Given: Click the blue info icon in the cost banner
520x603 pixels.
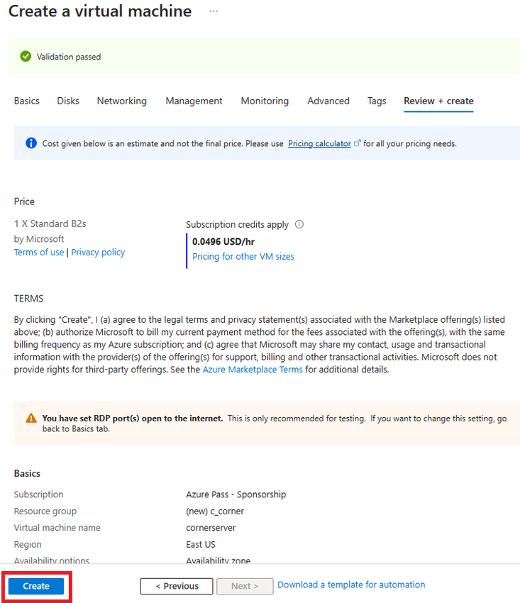Looking at the screenshot, I should tap(31, 143).
